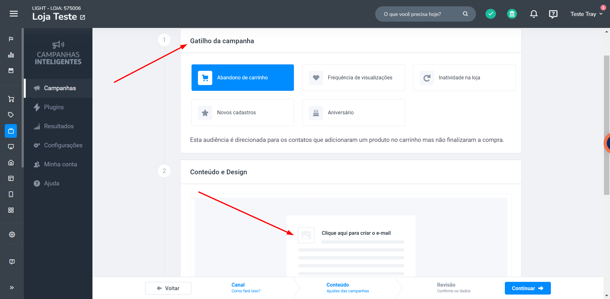
Task: Select Aniversário trigger
Action: 353,113
